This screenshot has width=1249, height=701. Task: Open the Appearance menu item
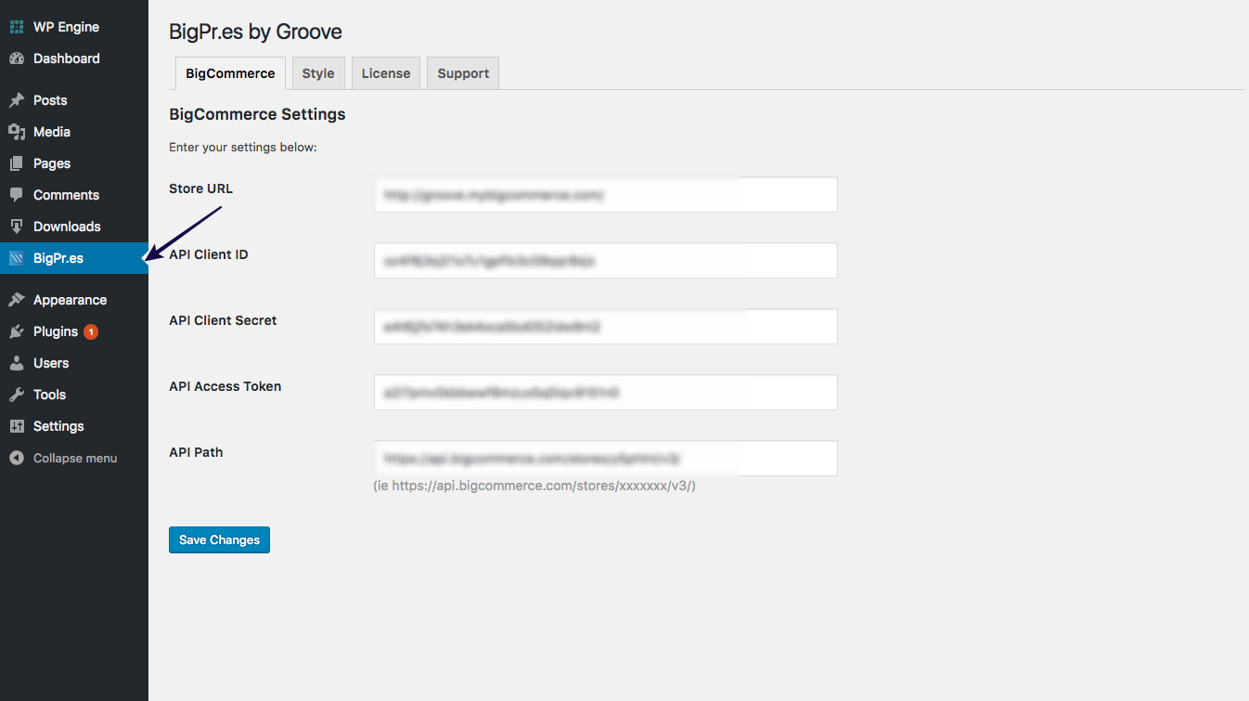click(x=74, y=300)
